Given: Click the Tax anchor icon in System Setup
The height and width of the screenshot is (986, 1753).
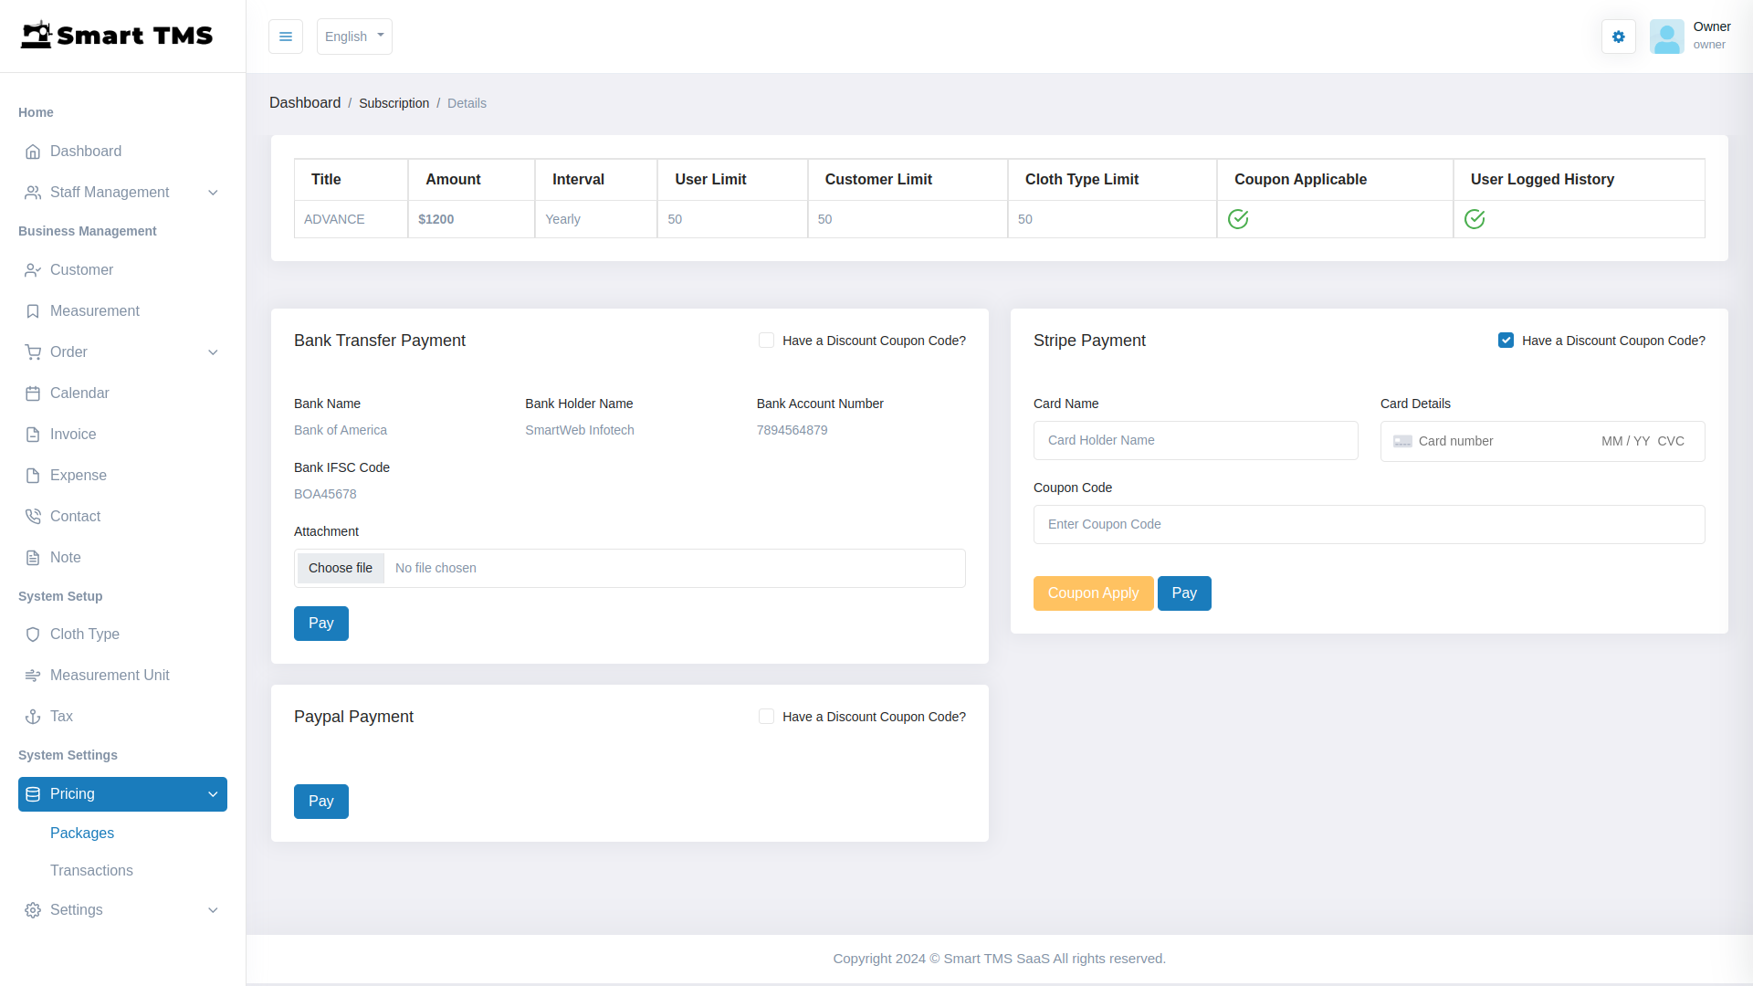Looking at the screenshot, I should click(33, 716).
